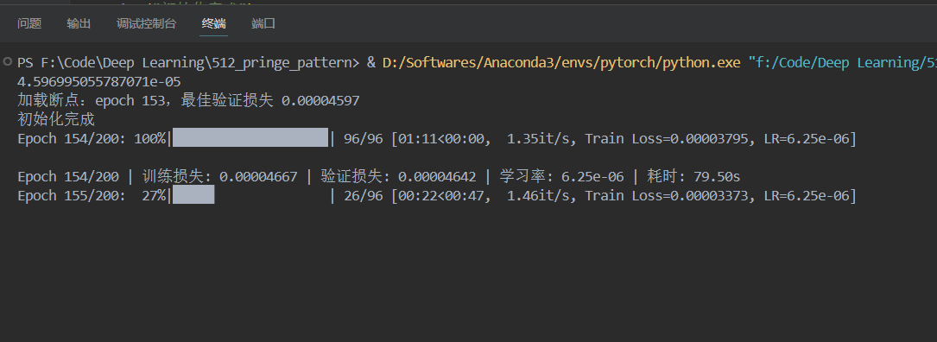Viewport: 937px width, 342px height.
Task: Click the quoted f:/Code/Deep Learning script path
Action: tap(843, 62)
